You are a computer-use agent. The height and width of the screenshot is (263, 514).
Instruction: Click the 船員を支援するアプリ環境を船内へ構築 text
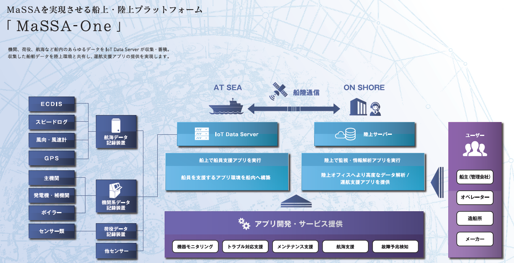click(226, 178)
